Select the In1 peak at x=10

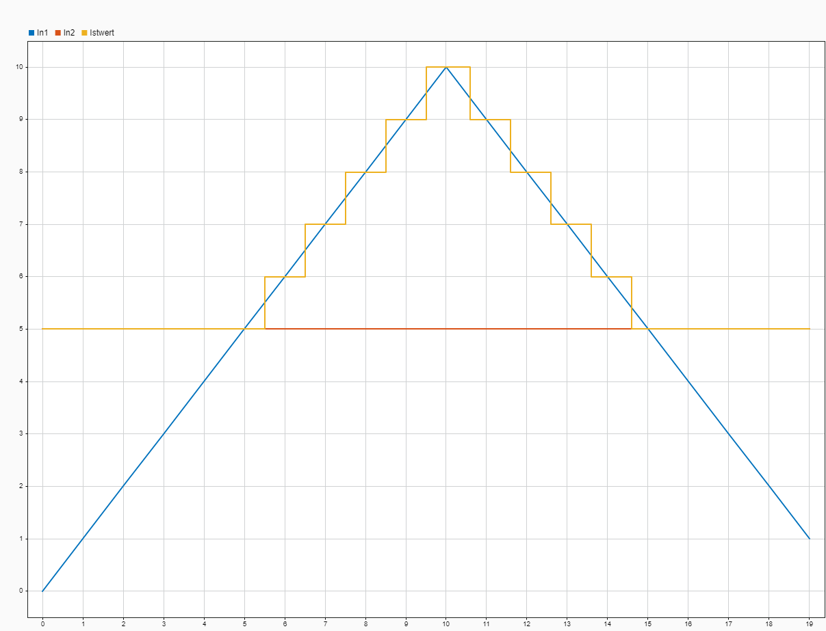(446, 67)
